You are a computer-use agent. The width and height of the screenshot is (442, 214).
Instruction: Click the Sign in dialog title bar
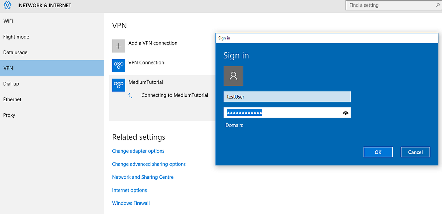tap(327, 38)
